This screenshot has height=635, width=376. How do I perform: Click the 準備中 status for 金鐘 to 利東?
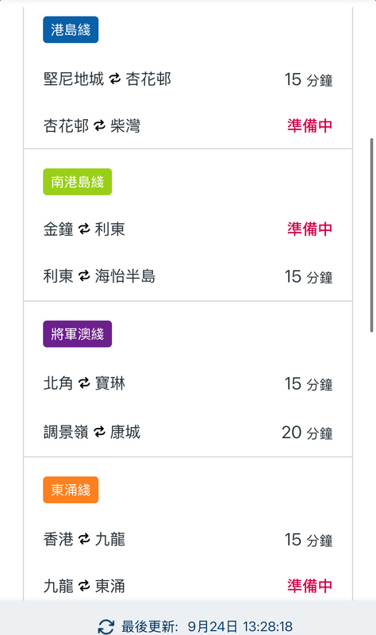(309, 229)
